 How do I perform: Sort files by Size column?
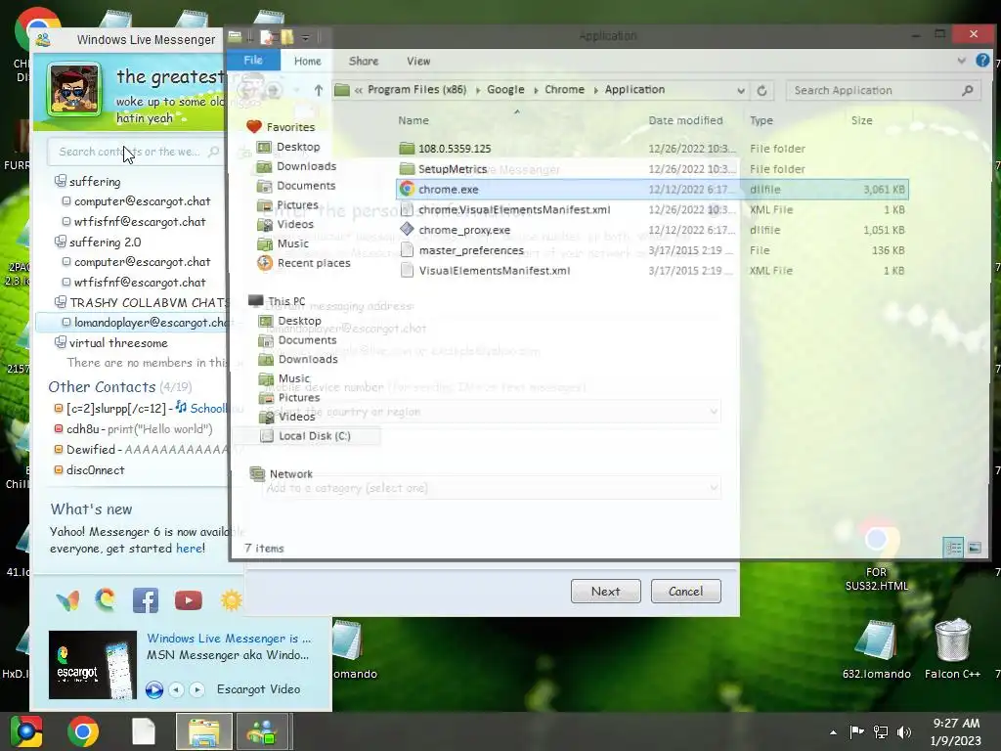click(x=862, y=120)
